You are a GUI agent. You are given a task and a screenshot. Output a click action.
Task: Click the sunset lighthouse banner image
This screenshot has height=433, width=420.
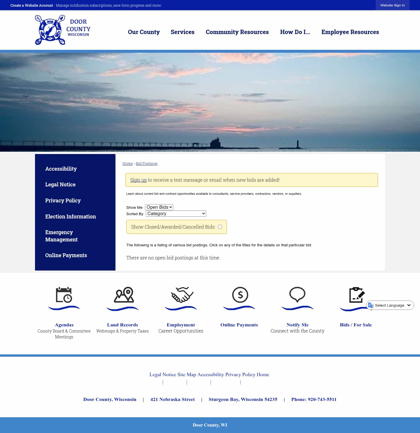[x=210, y=102]
